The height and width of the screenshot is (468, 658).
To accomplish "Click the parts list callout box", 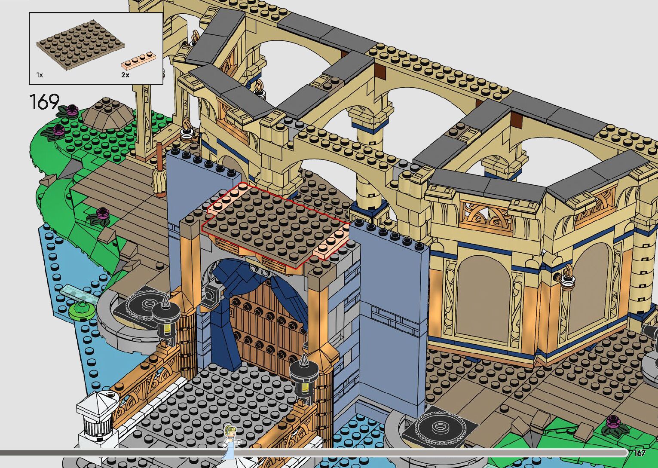I will click(x=96, y=48).
